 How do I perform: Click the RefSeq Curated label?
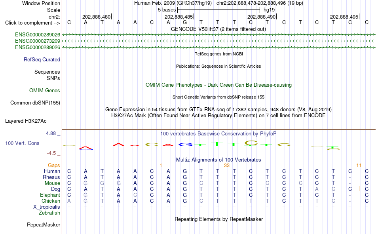[x=42, y=59]
